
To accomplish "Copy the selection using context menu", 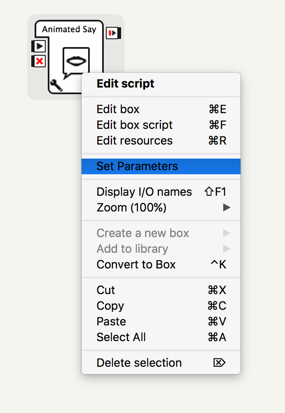I will coord(110,306).
